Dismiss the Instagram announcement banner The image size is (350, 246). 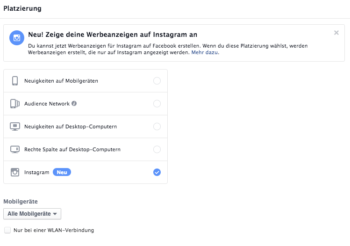click(336, 33)
